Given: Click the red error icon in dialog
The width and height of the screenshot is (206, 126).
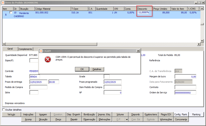Looking at the screenshot, I should [48, 59].
